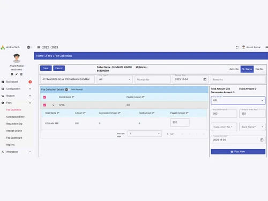Go to last page pagination arrow
268x201 pixels.
point(204,134)
